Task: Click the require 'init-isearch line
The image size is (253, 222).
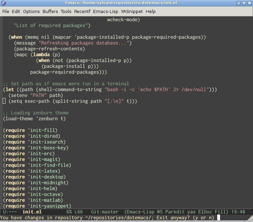Action: [34, 142]
